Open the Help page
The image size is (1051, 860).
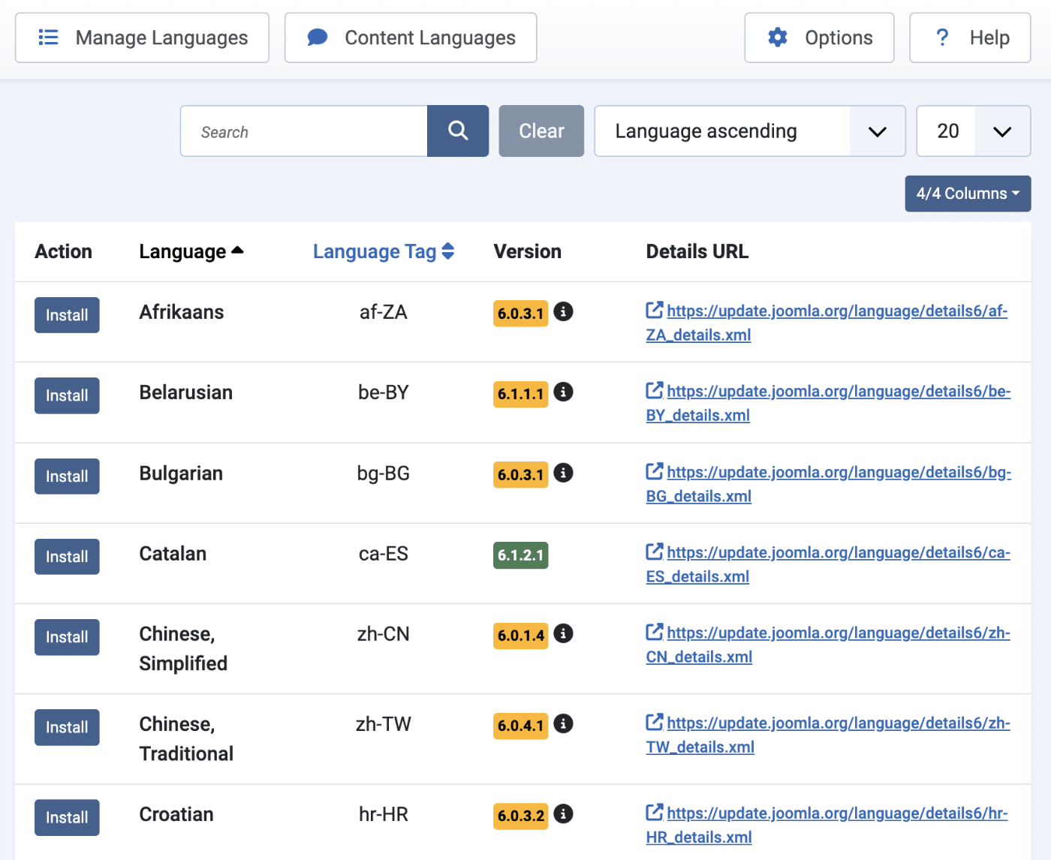coord(970,38)
